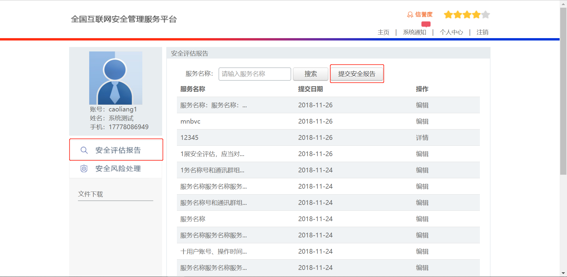Click the 信誉度 badge icon

pyautogui.click(x=410, y=14)
